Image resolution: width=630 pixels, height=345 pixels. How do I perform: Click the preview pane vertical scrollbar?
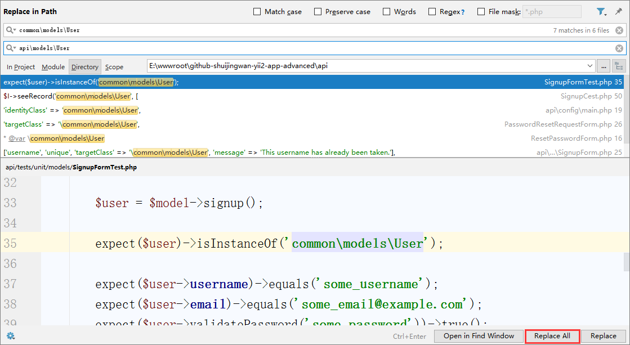(626, 262)
